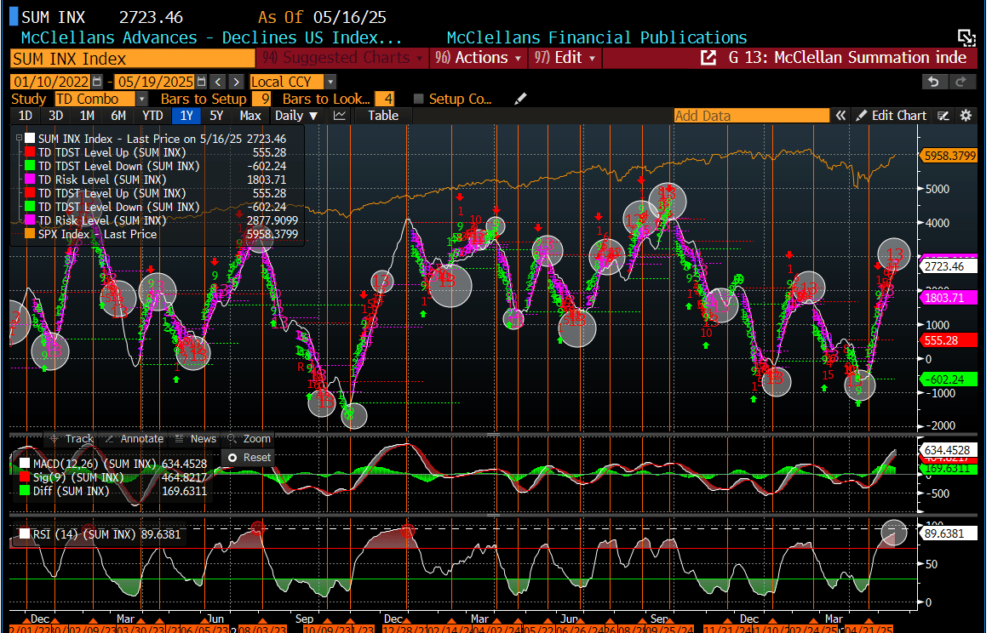
Task: Open start date calendar picker icon
Action: (x=97, y=82)
